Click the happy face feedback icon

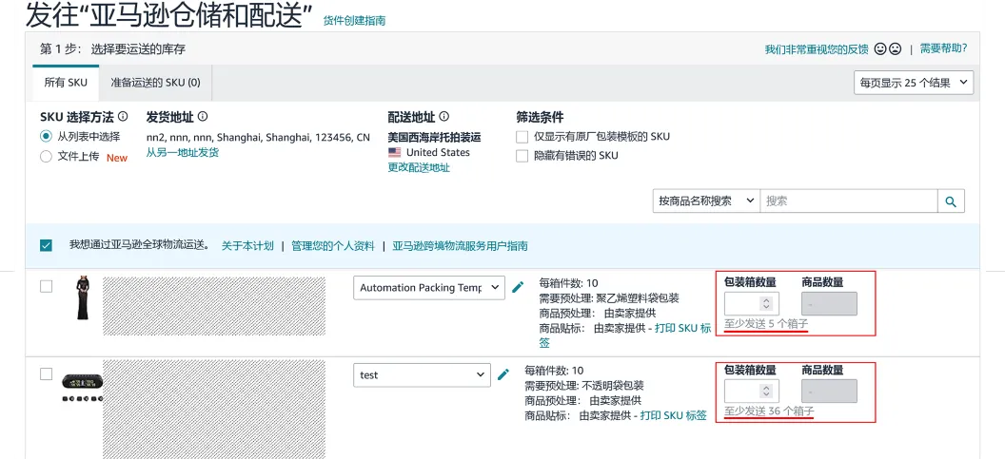tap(880, 48)
